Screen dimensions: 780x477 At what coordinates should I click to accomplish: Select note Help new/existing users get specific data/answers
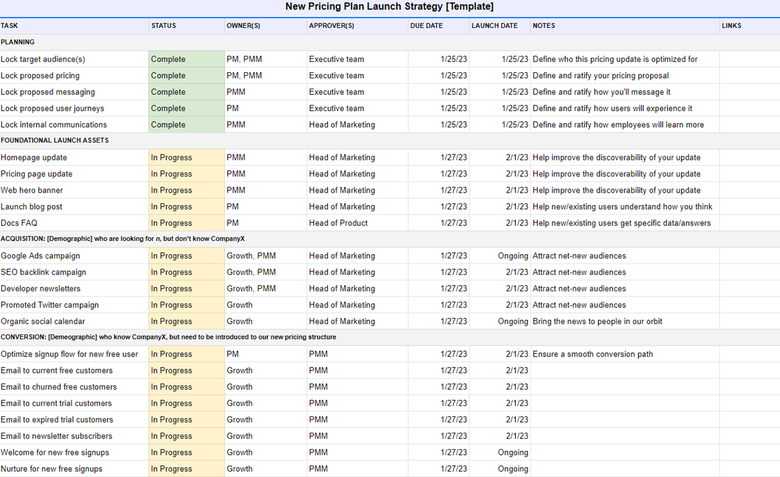[625, 223]
